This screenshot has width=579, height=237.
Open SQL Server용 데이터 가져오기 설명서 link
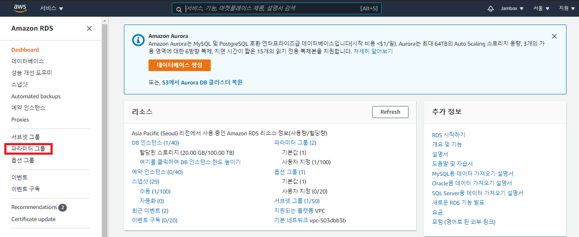478,193
